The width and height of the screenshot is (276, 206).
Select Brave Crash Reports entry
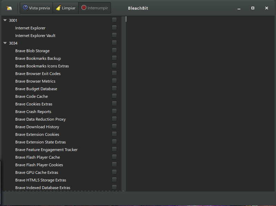(x=33, y=112)
